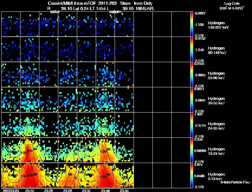This screenshot has width=252, height=192.
Task: Click the '1.246' color scale value
Action: (x=199, y=50)
